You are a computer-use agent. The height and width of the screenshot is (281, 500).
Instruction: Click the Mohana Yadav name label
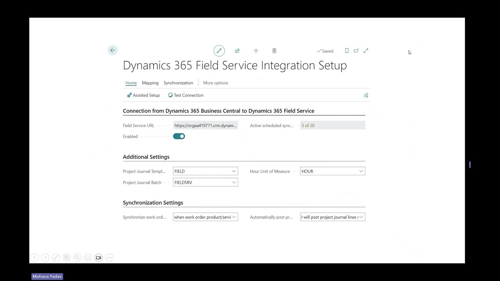coord(47,276)
